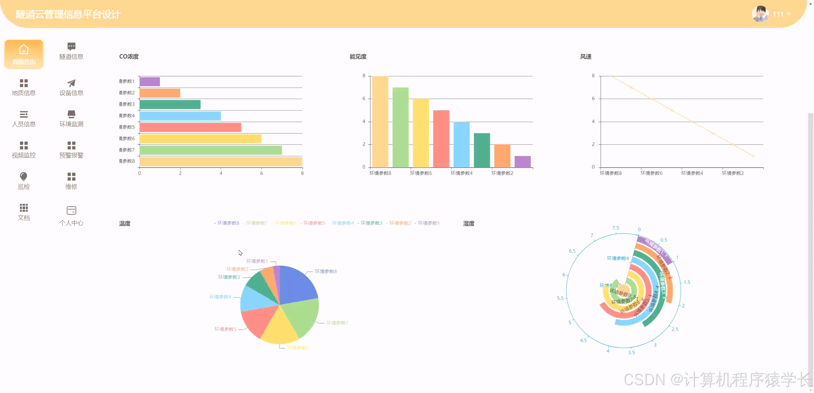Hide 环境参数1 via the 温度 legend
The height and width of the screenshot is (393, 814).
tap(427, 223)
